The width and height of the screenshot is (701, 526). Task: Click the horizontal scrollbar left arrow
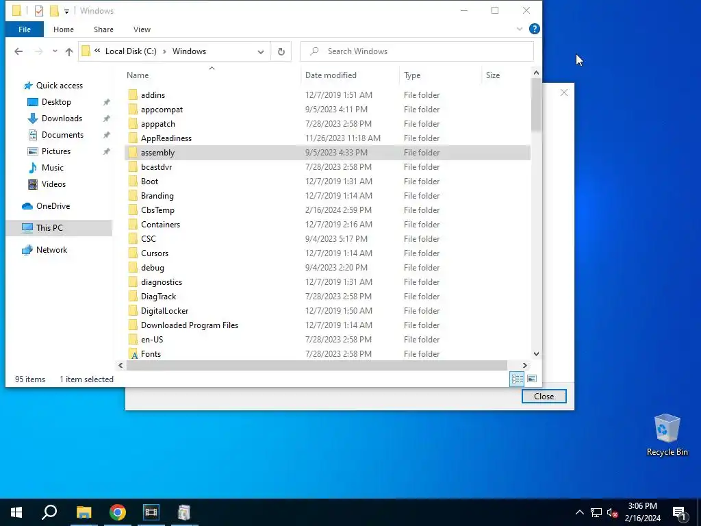click(120, 366)
